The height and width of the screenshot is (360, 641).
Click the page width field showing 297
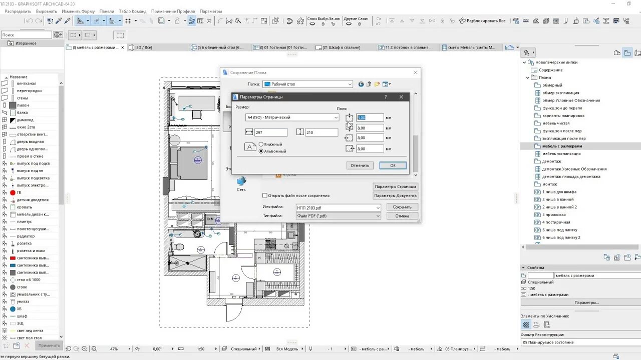coord(271,132)
